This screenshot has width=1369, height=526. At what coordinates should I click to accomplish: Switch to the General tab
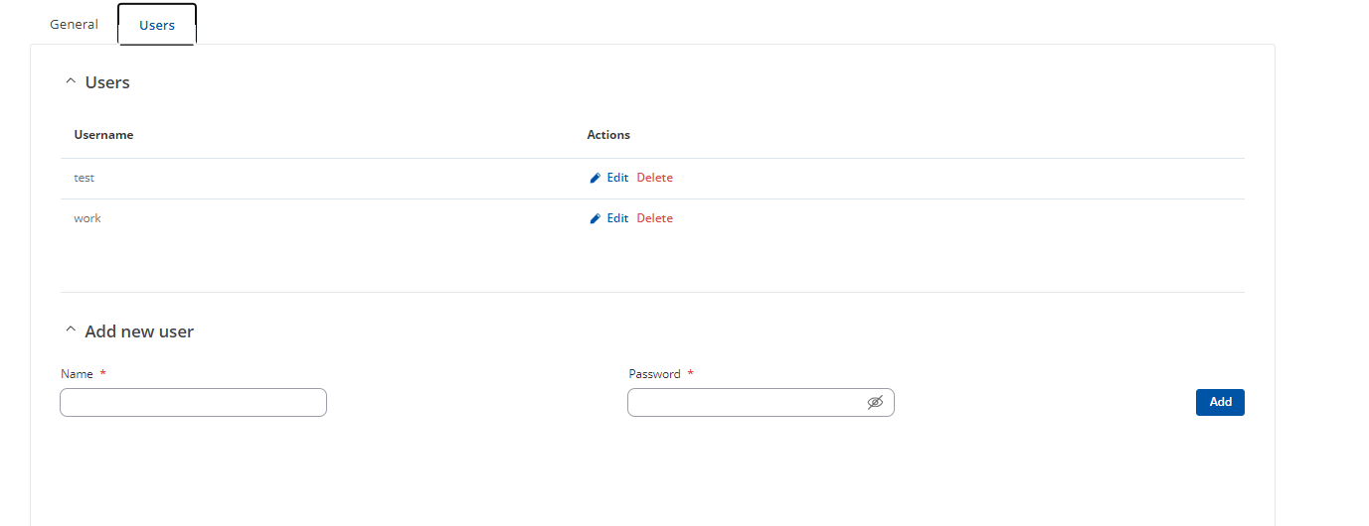pyautogui.click(x=74, y=24)
